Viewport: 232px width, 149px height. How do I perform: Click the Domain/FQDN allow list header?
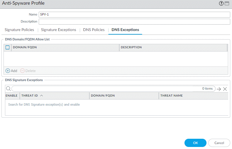(x=65, y=47)
